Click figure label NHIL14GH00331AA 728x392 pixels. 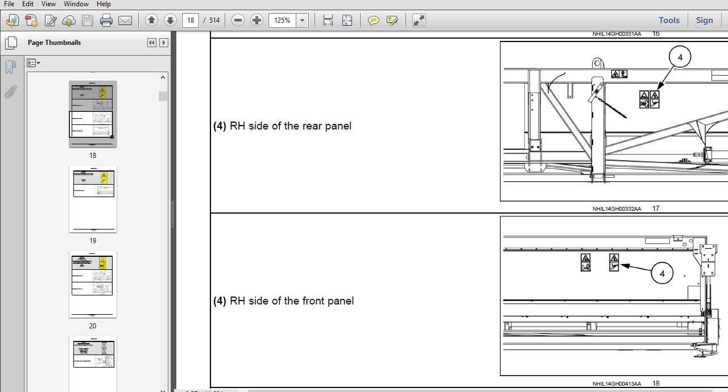[x=617, y=34]
